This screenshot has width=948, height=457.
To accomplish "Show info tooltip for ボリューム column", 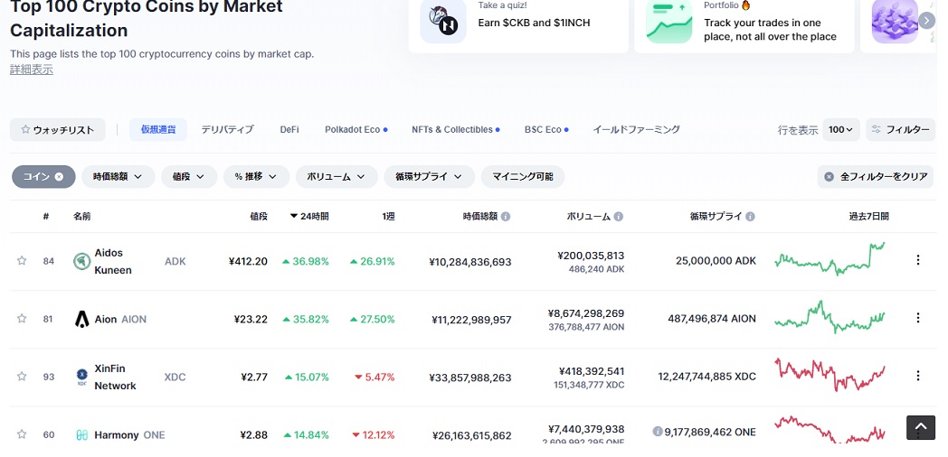I will click(x=619, y=216).
